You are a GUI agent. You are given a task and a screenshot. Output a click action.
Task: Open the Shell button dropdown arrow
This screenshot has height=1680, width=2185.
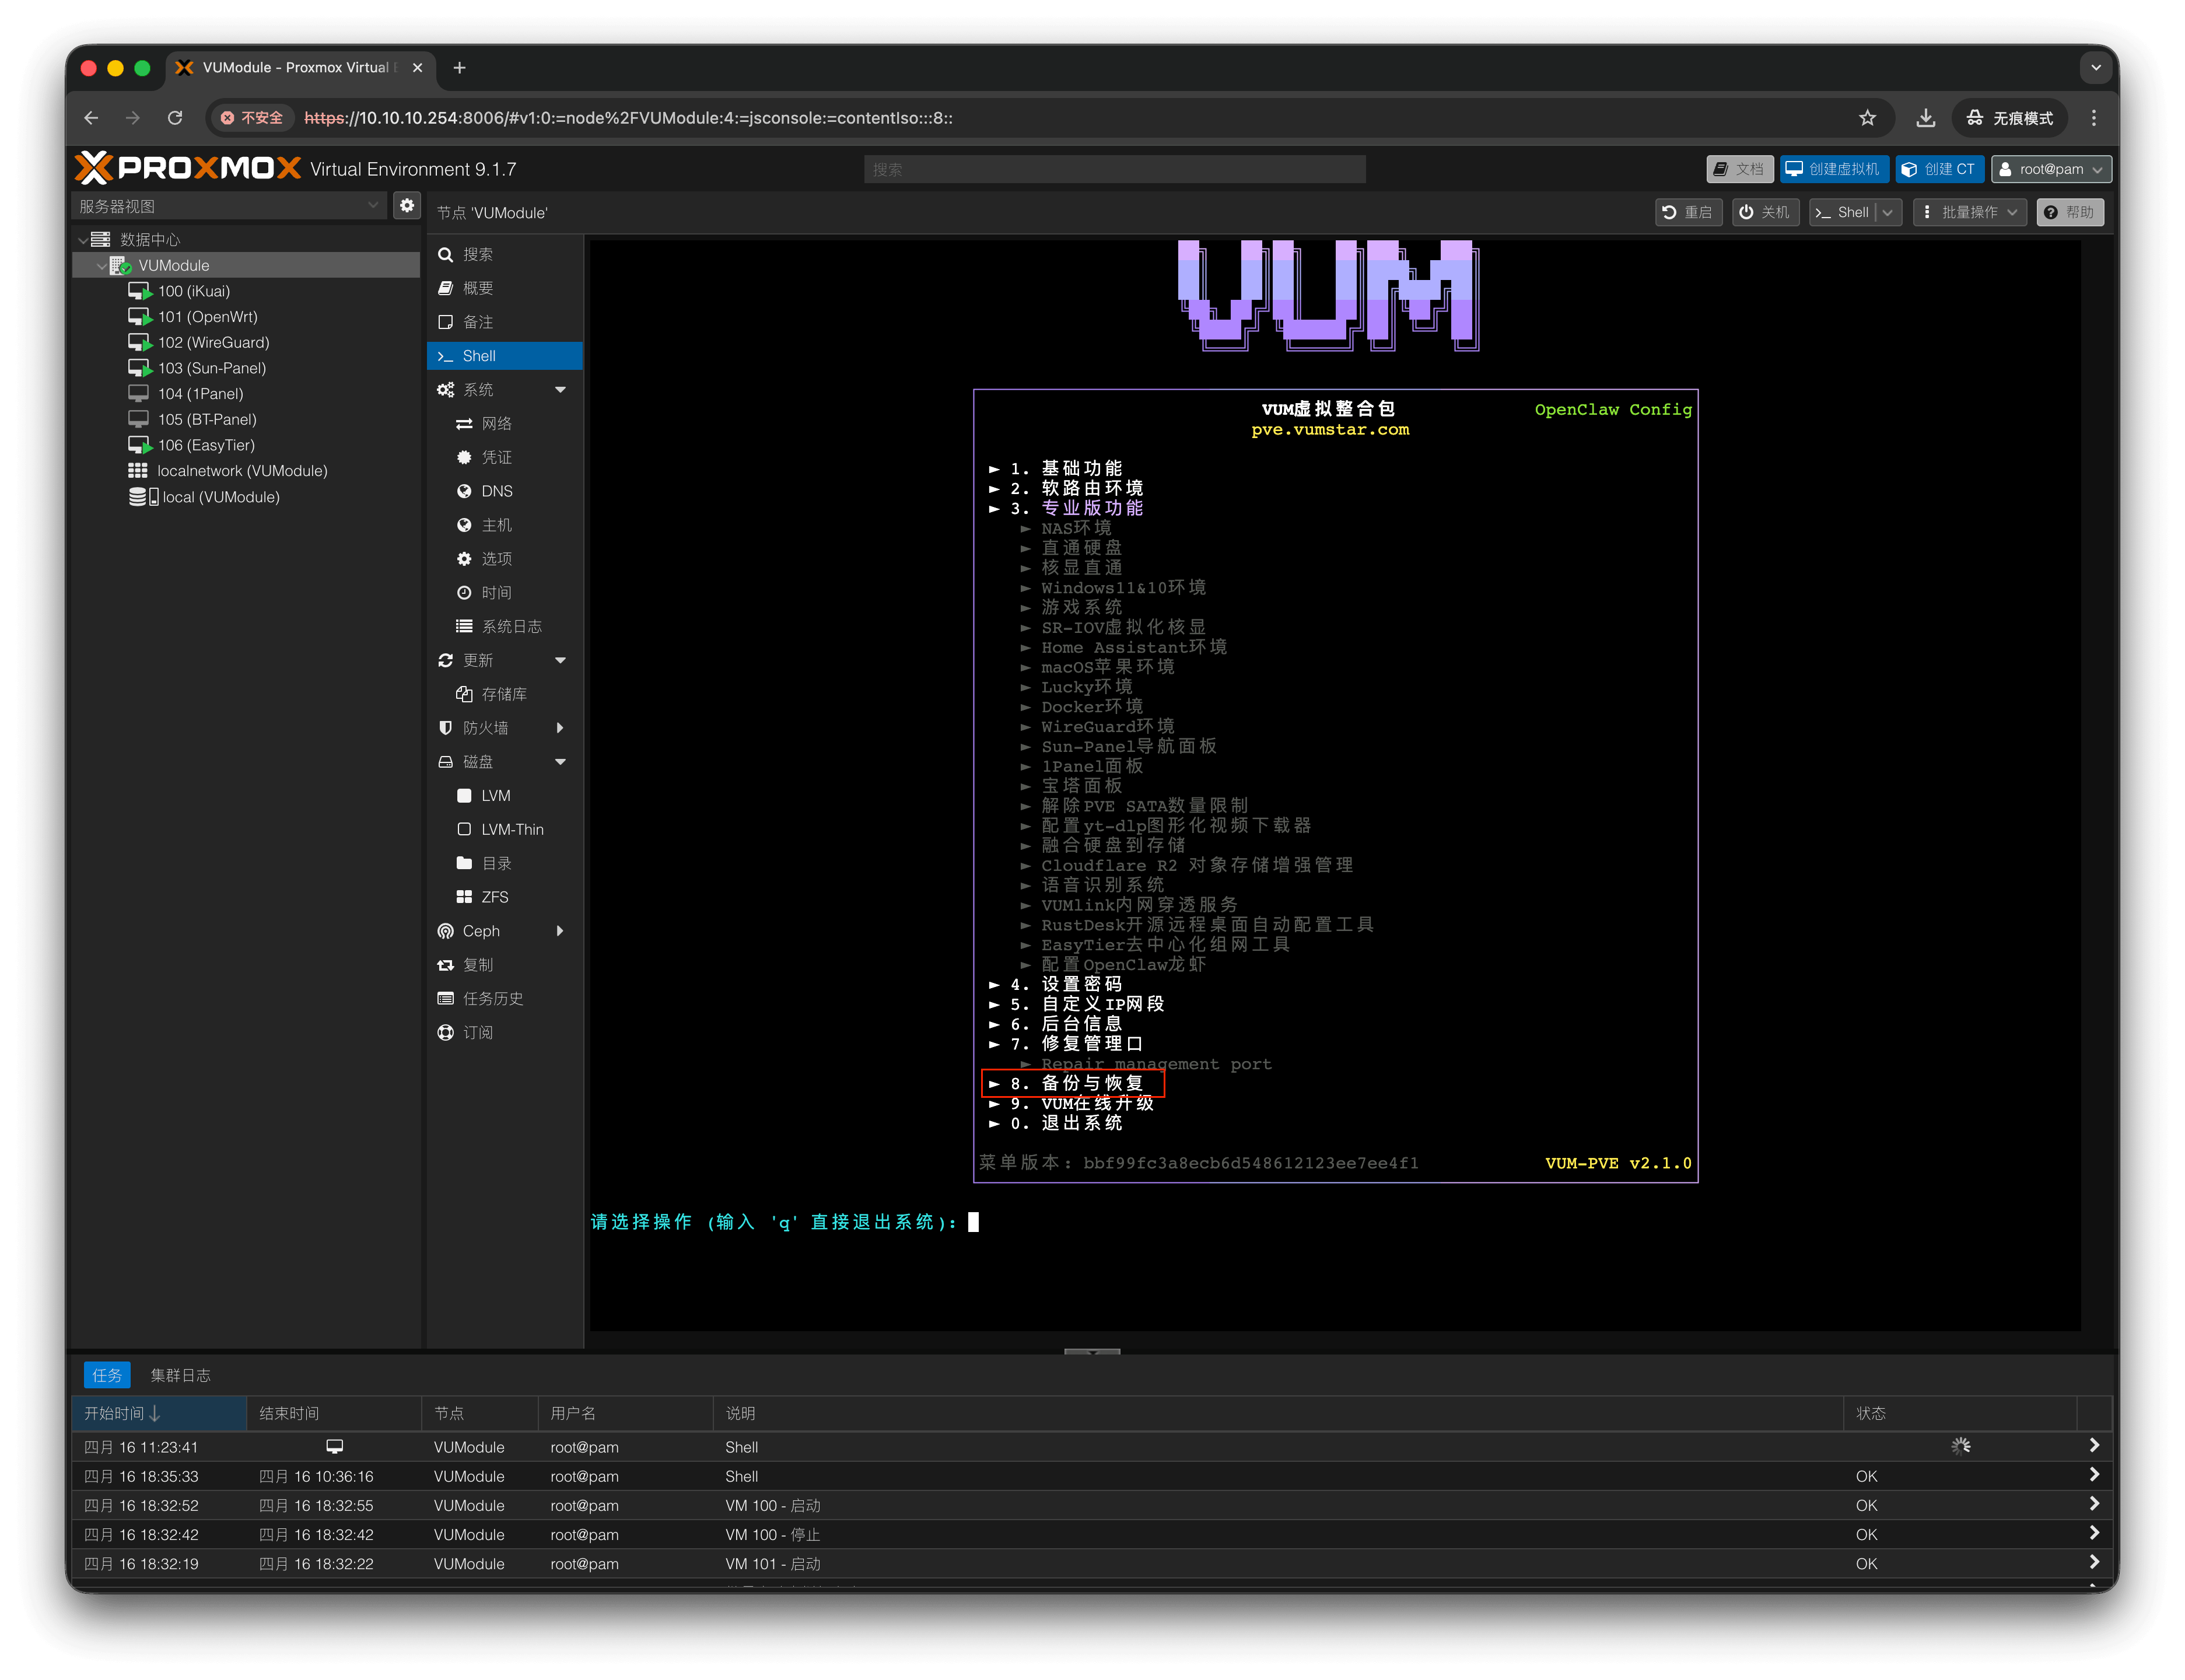pyautogui.click(x=1888, y=212)
